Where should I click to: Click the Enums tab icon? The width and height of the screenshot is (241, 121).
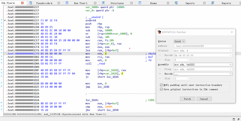pos(140,3)
